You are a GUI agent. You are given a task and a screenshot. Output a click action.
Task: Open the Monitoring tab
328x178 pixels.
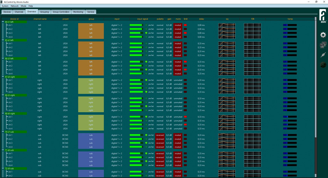pyautogui.click(x=78, y=12)
